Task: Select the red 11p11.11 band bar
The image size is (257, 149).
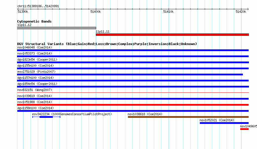Action: coord(172,35)
